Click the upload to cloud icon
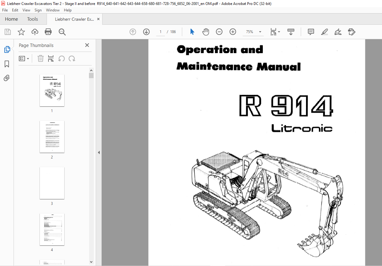This screenshot has width=382, height=266. click(35, 32)
